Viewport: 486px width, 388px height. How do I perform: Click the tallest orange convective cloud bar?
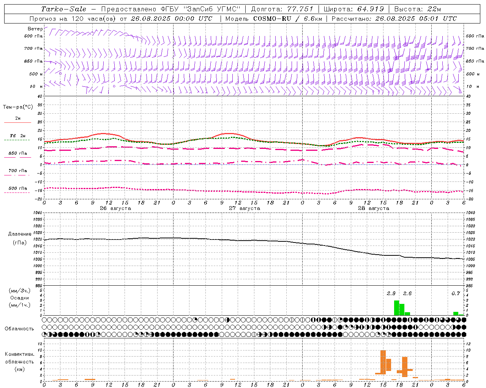tap(383, 361)
